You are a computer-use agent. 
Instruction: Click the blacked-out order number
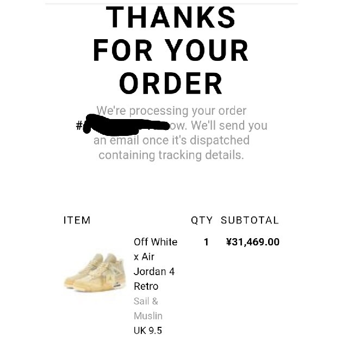[126, 125]
